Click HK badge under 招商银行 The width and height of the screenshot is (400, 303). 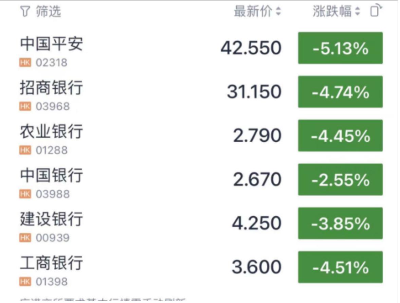[25, 106]
